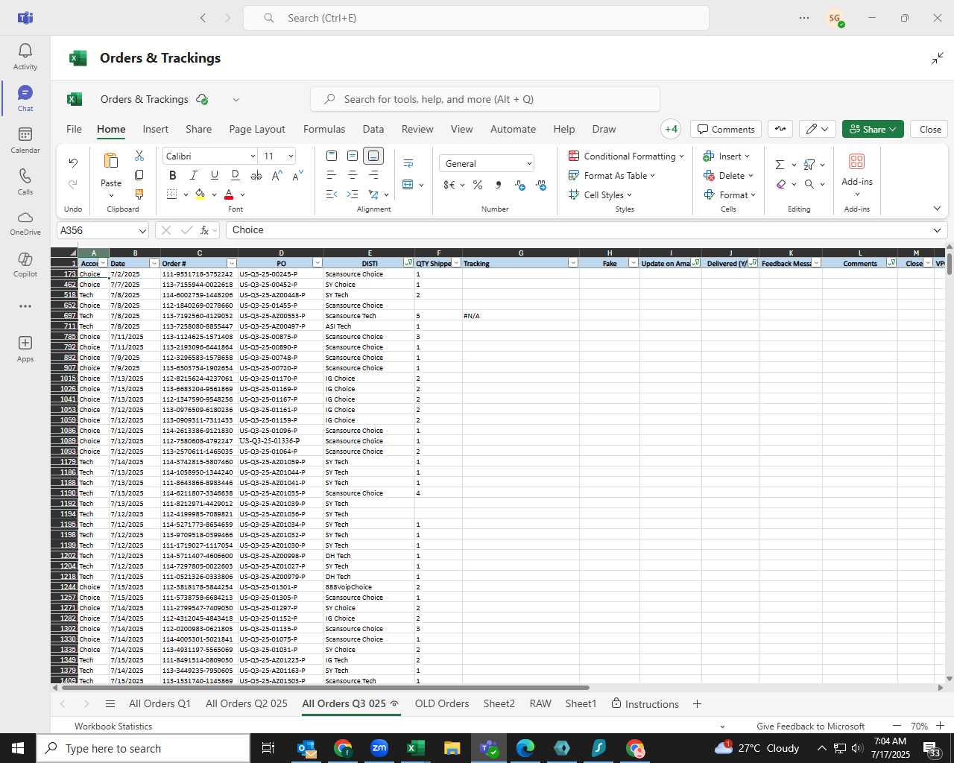The height and width of the screenshot is (763, 954).
Task: Open the Date column filter dropdown
Action: 154,263
